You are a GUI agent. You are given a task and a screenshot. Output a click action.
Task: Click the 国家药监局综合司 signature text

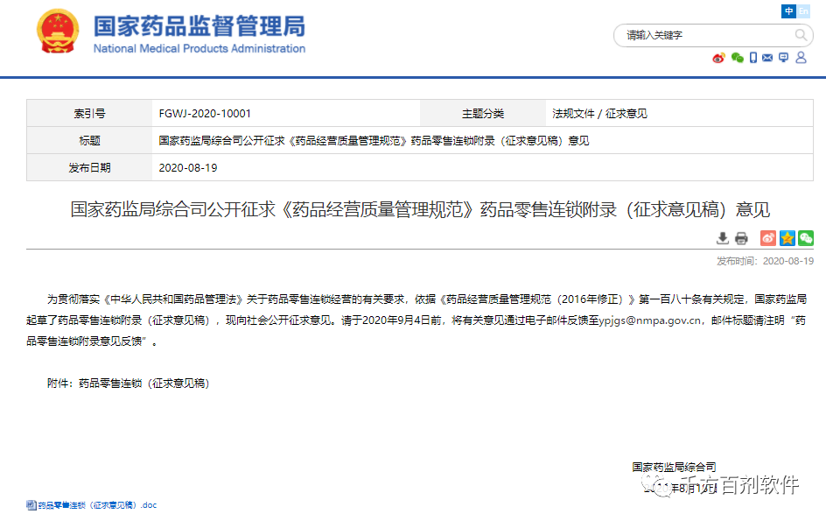675,467
